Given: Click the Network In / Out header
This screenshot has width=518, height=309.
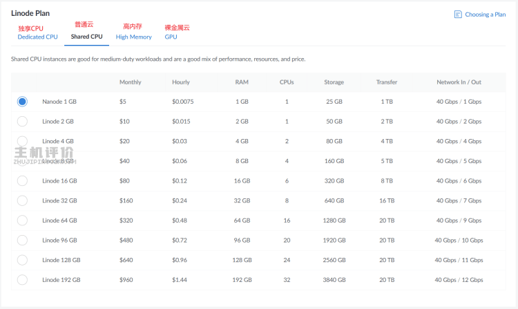Looking at the screenshot, I should pos(459,82).
